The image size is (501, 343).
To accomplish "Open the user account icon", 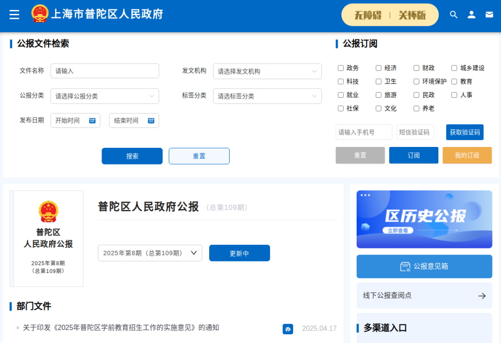I will (471, 14).
